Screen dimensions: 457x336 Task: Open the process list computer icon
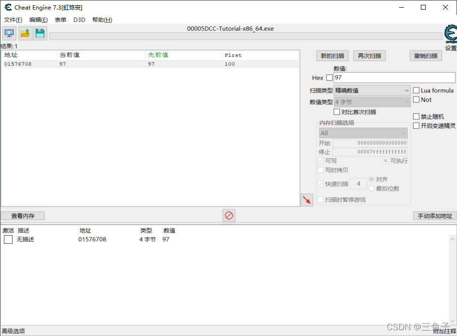[9, 34]
